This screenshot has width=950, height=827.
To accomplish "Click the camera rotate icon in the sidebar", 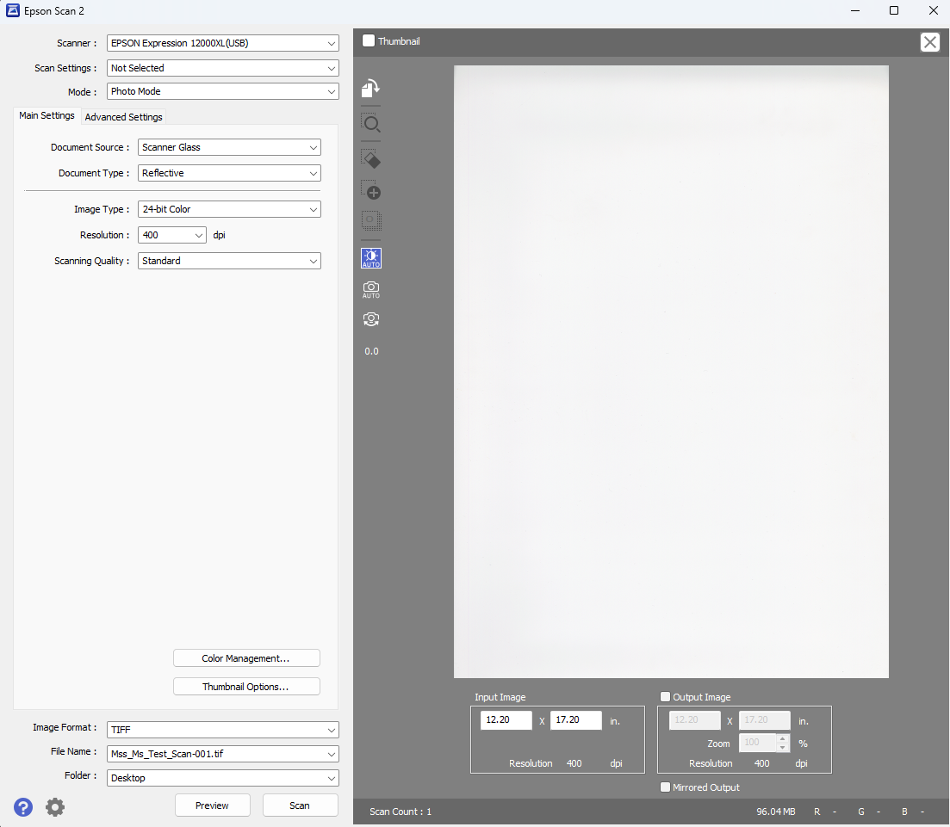I will pyautogui.click(x=370, y=318).
